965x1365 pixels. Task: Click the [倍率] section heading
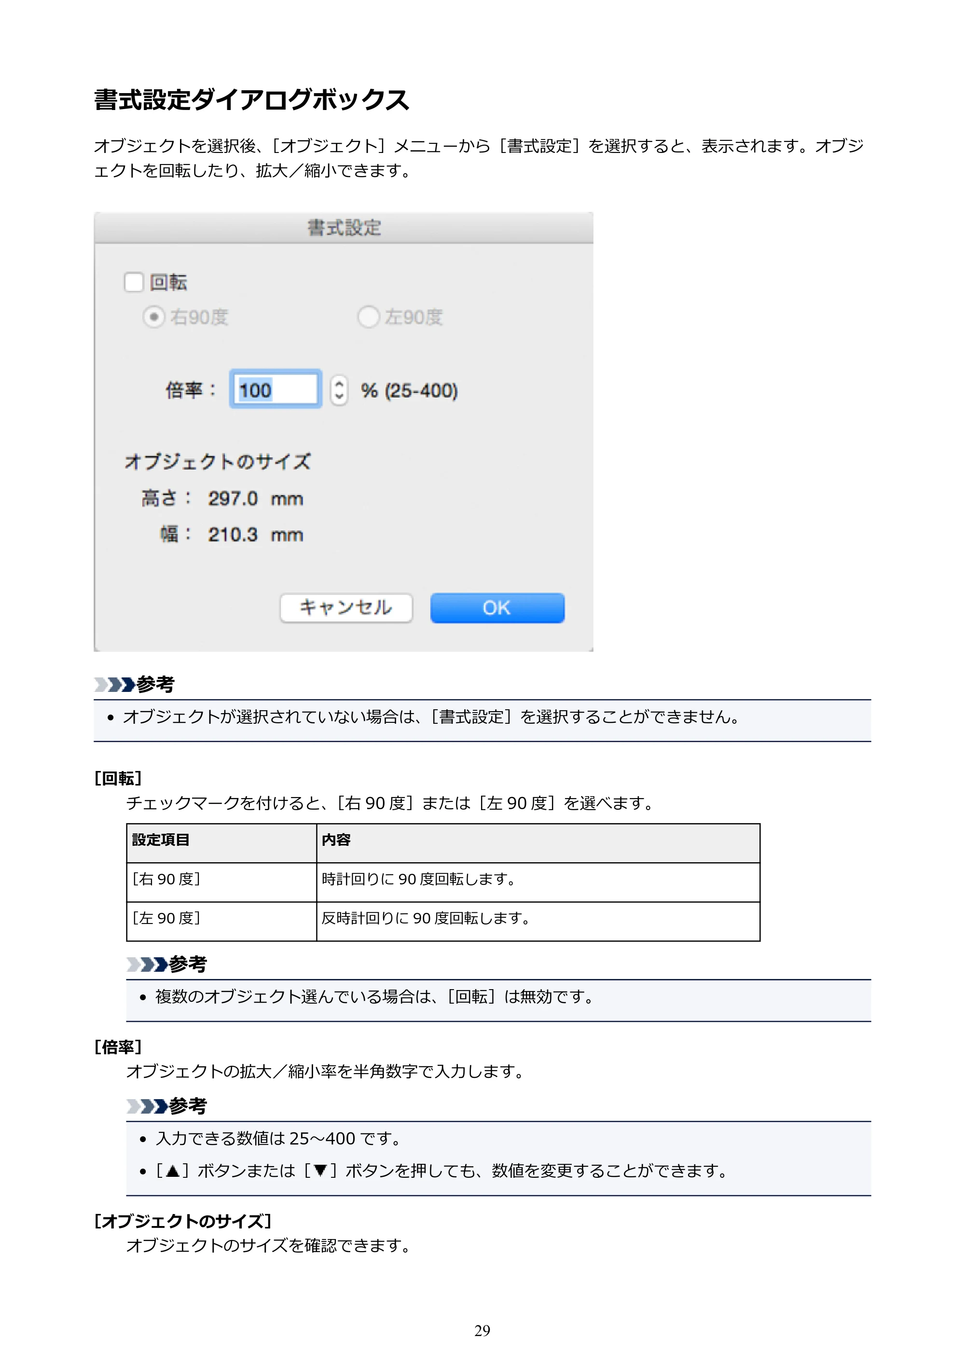click(x=118, y=1047)
